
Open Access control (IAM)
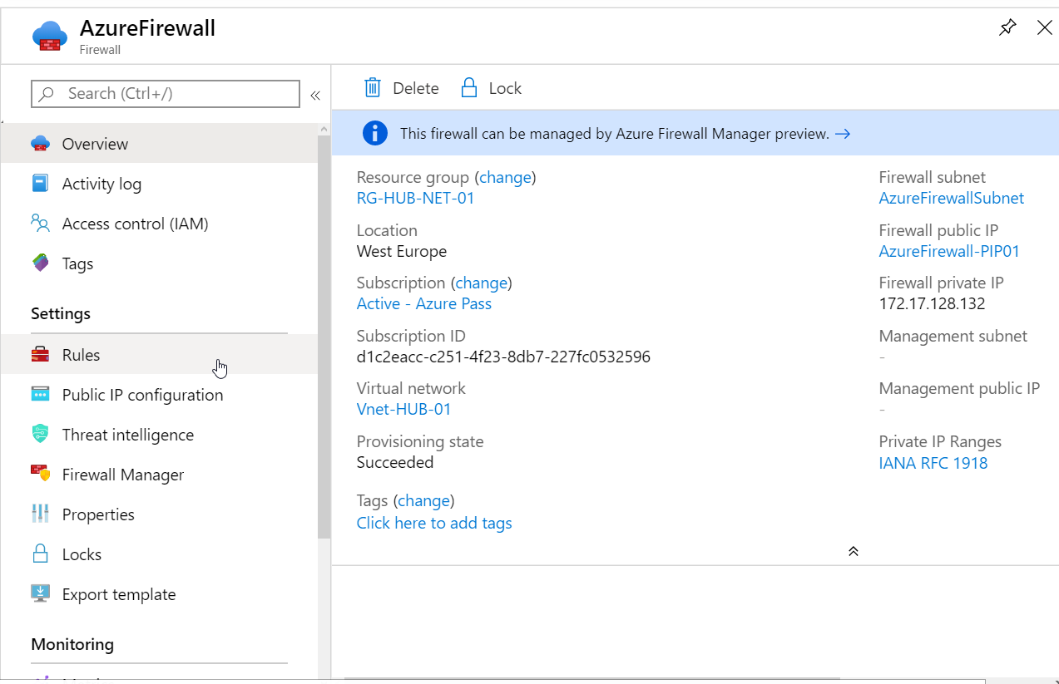tap(159, 224)
